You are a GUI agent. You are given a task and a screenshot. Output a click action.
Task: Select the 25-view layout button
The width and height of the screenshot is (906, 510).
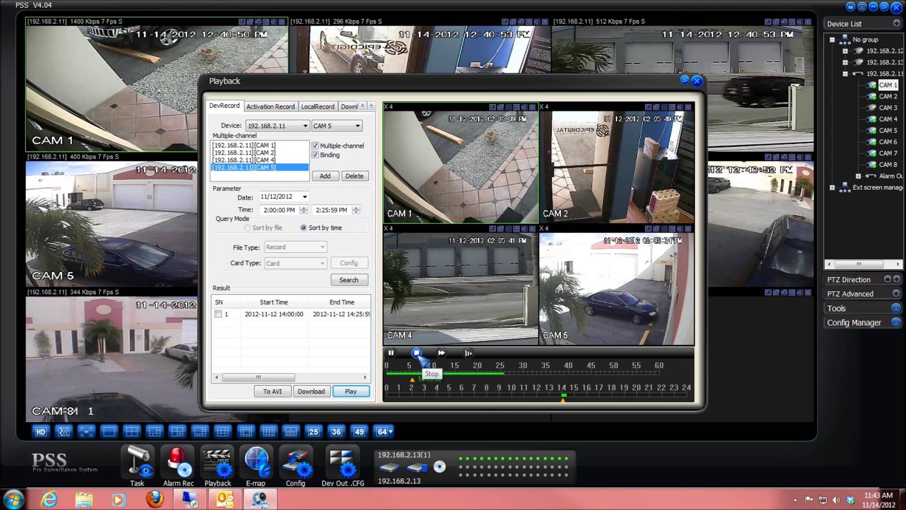314,432
